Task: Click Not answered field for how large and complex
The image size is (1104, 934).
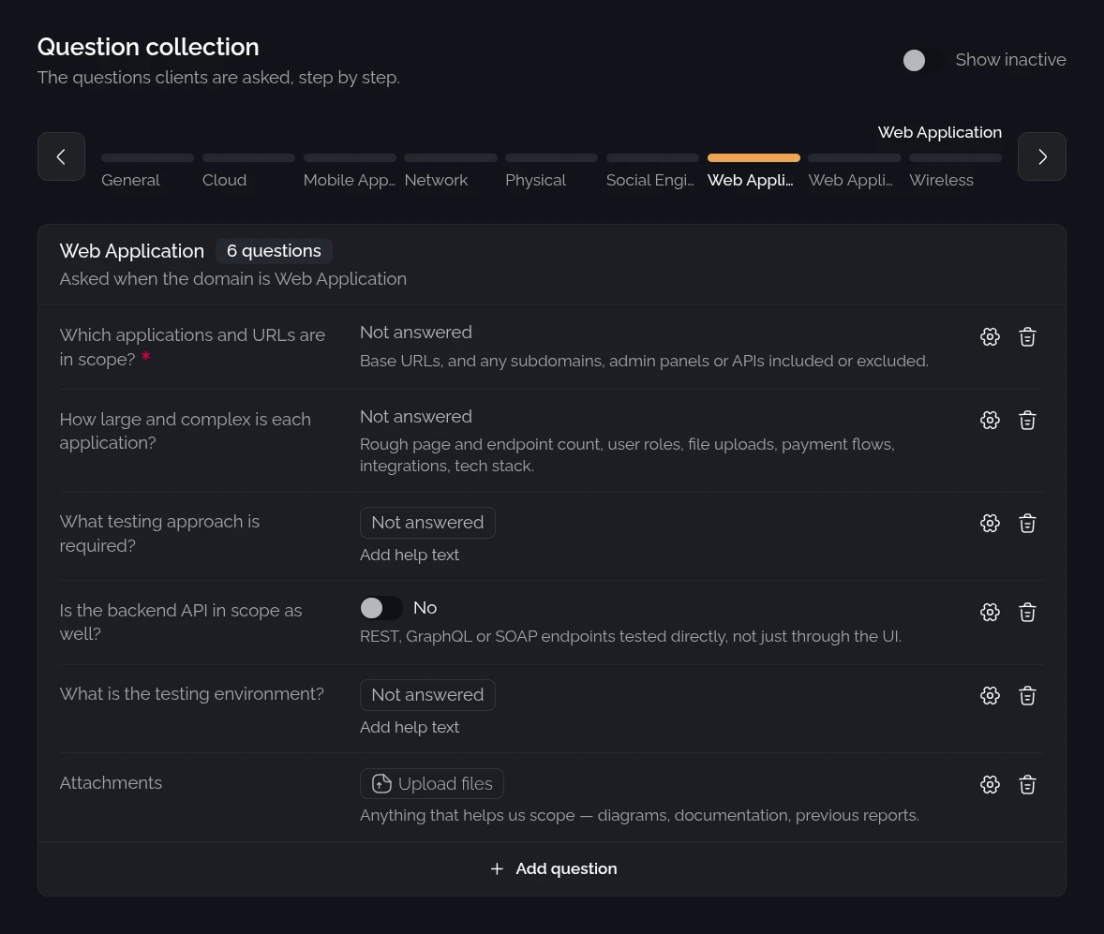Action: pos(416,417)
